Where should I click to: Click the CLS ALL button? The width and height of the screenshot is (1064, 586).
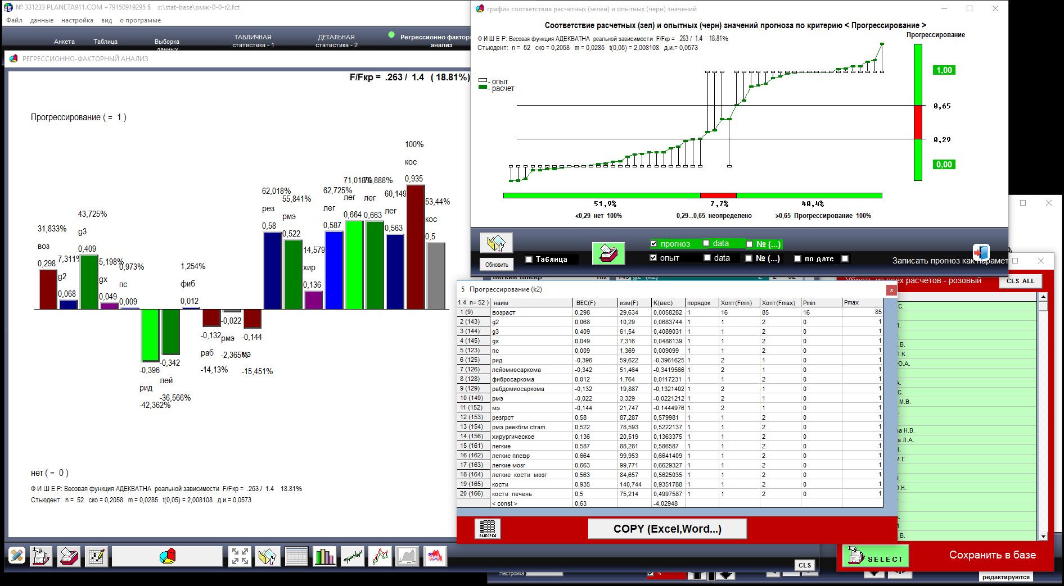click(x=1020, y=281)
